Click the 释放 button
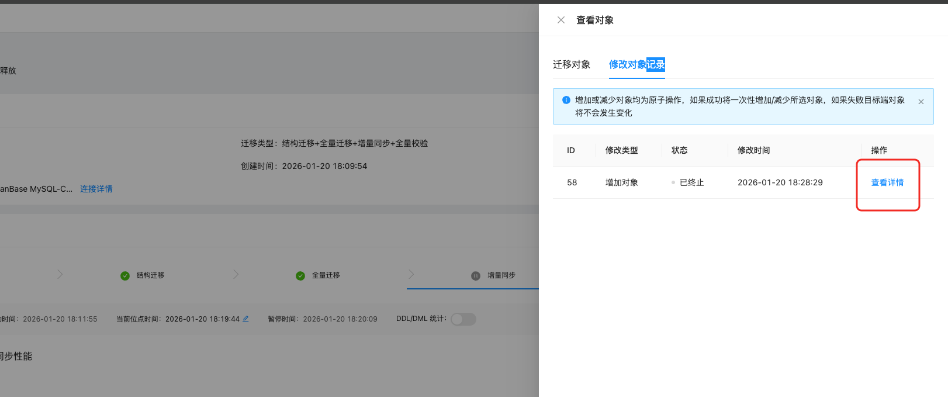The image size is (948, 397). 8,71
